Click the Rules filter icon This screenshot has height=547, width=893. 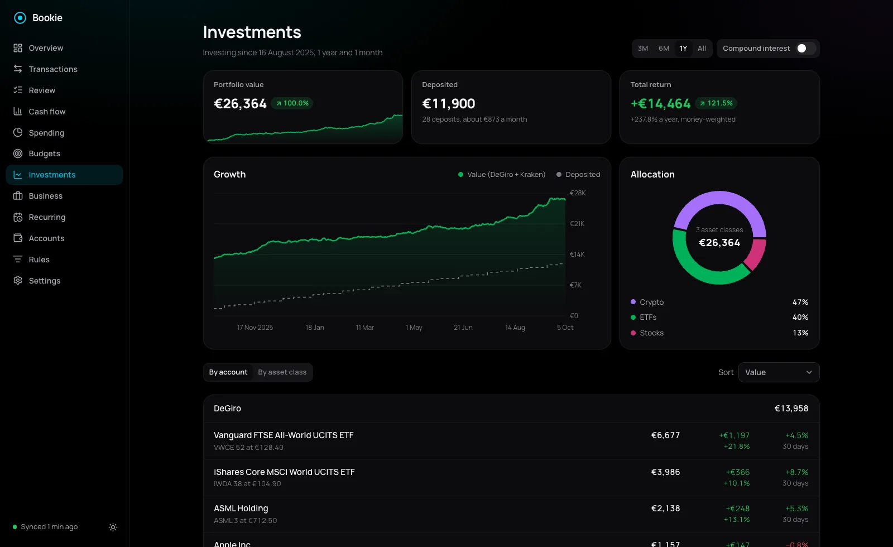(x=18, y=260)
